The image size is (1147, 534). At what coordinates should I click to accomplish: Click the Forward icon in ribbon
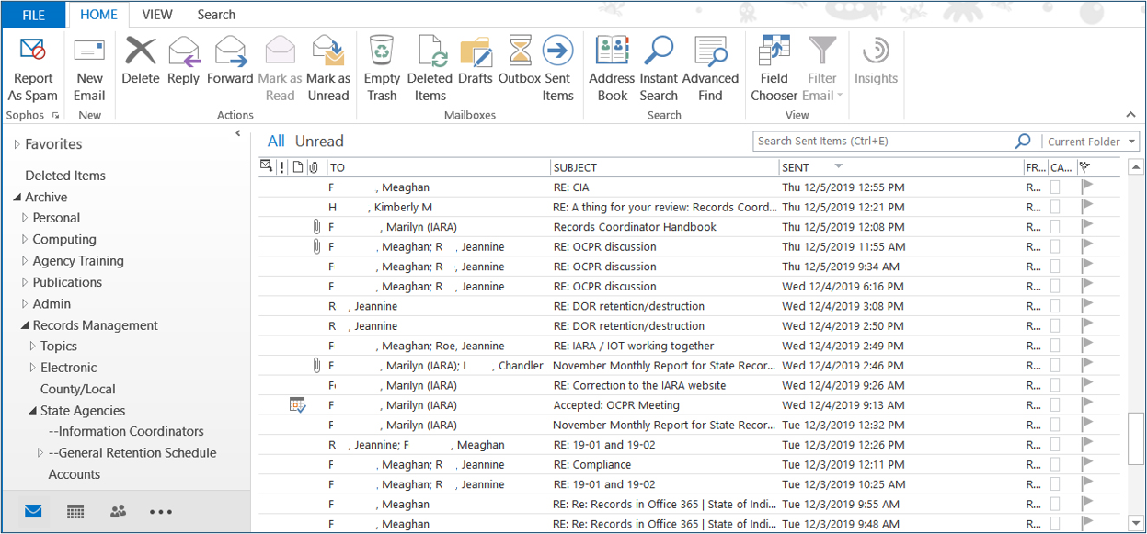point(230,51)
